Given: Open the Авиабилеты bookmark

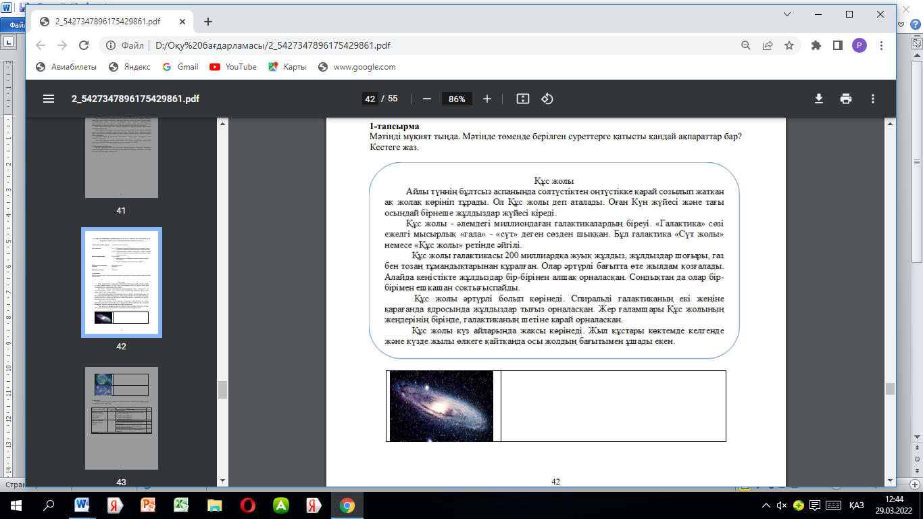Looking at the screenshot, I should [x=66, y=67].
